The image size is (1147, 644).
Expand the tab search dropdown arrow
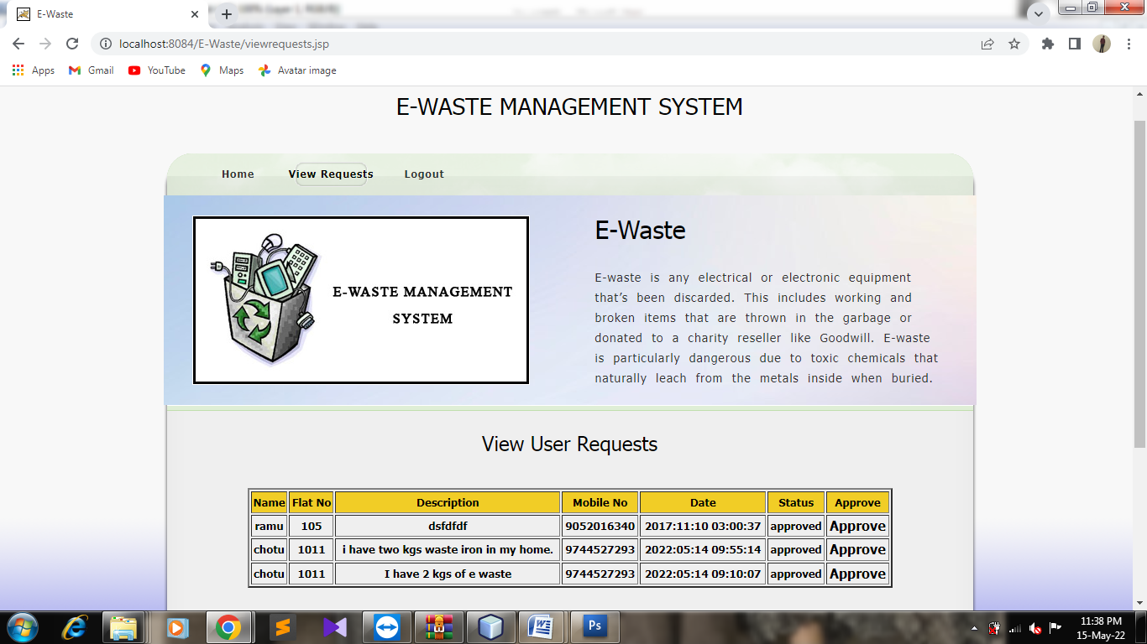point(1039,14)
